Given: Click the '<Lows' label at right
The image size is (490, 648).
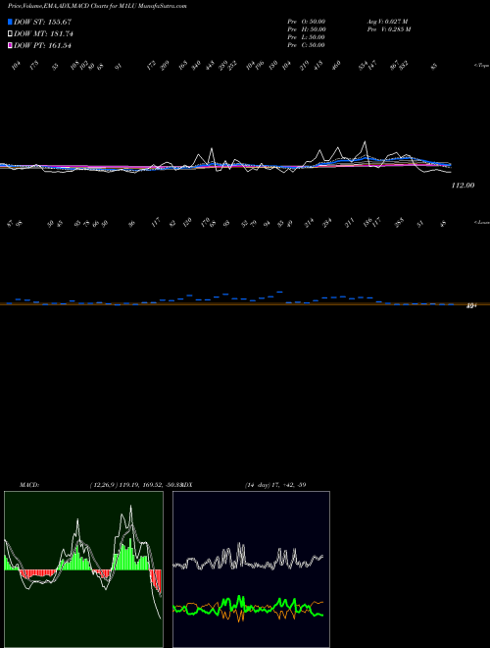Looking at the screenshot, I should tap(481, 222).
